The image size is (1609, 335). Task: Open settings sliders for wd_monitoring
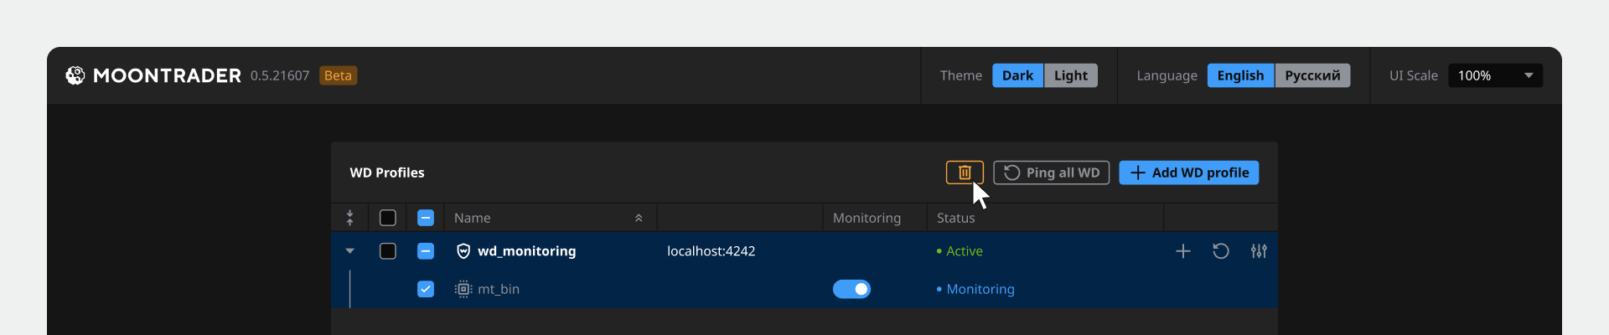(1259, 251)
